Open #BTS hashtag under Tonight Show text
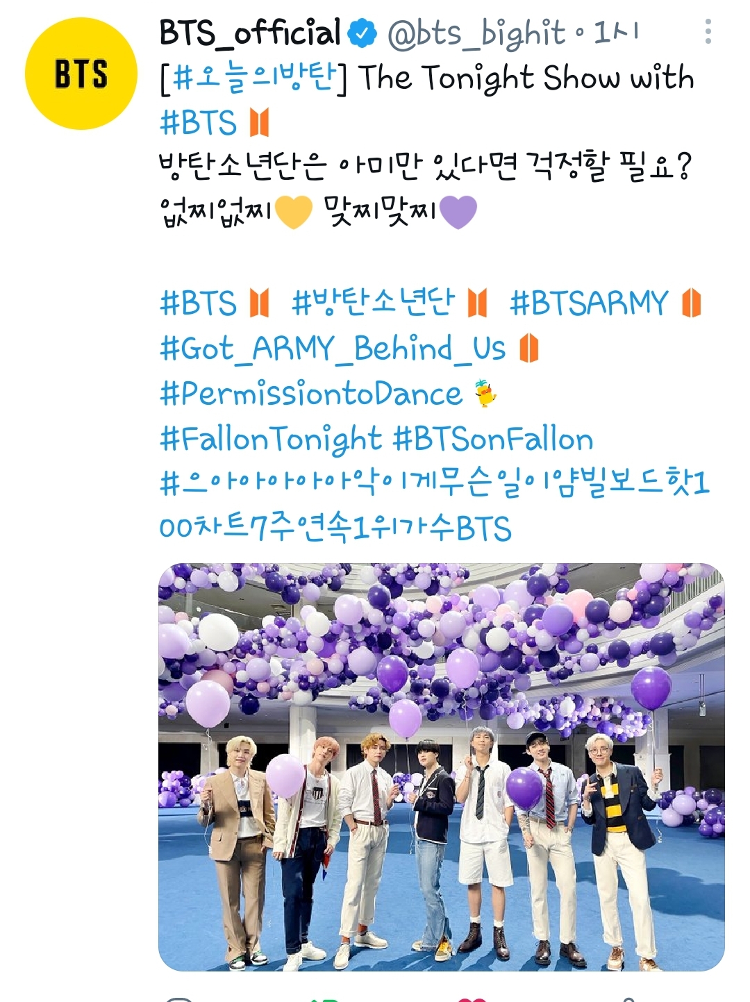This screenshot has height=1002, width=750. click(x=198, y=123)
